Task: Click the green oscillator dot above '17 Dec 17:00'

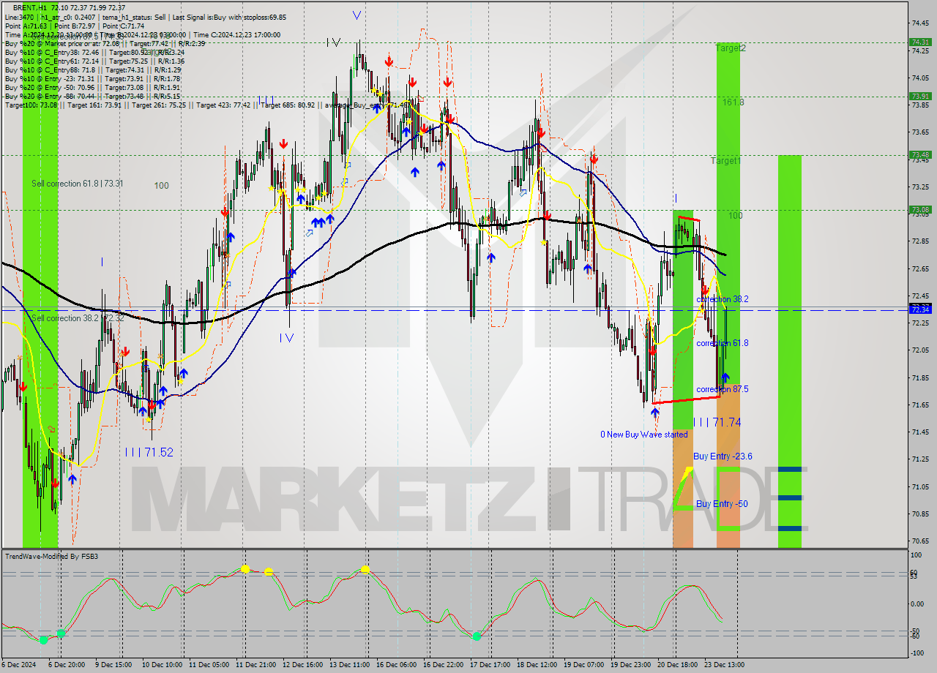Action: [477, 636]
